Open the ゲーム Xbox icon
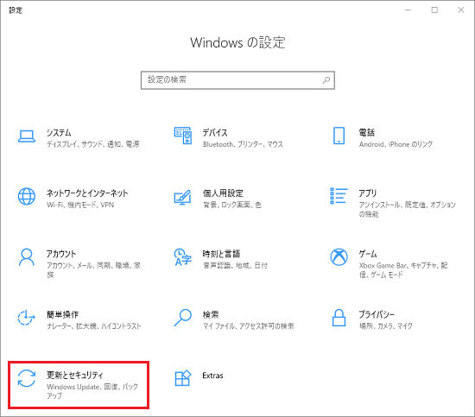Screen dimensions: 475x417 339,257
